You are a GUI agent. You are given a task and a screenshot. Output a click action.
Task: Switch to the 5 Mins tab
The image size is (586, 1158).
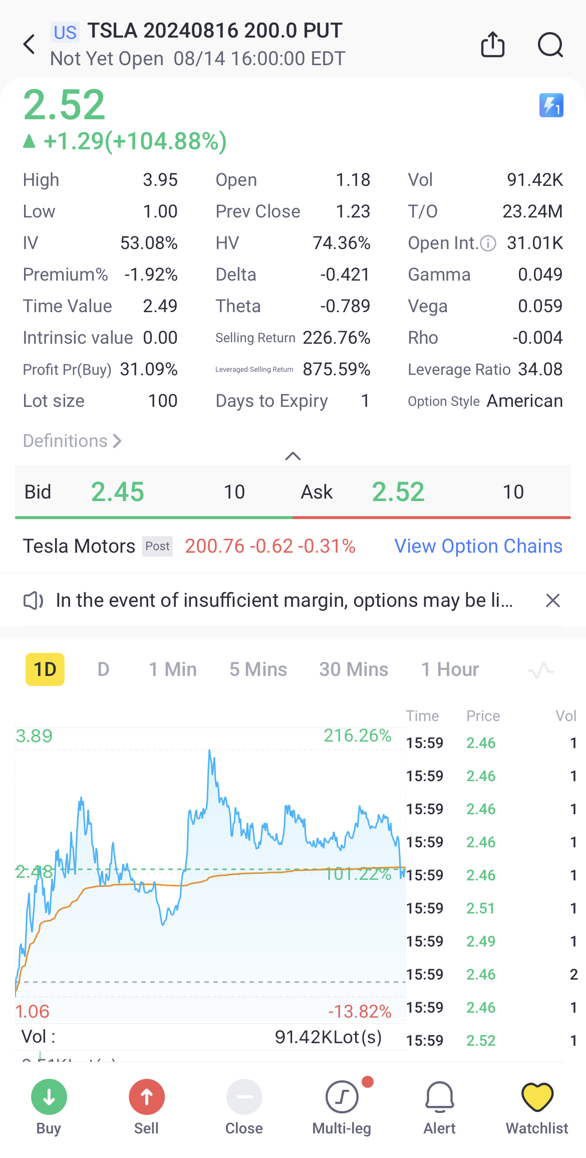(x=258, y=669)
